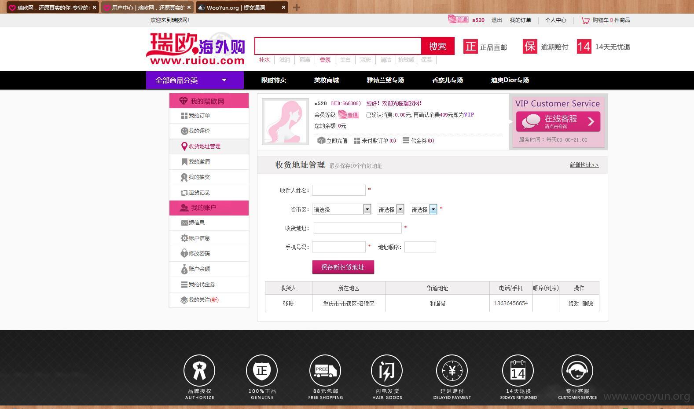This screenshot has width=694, height=409.
Task: Click the 瑞欧海外购 site logo
Action: [196, 49]
